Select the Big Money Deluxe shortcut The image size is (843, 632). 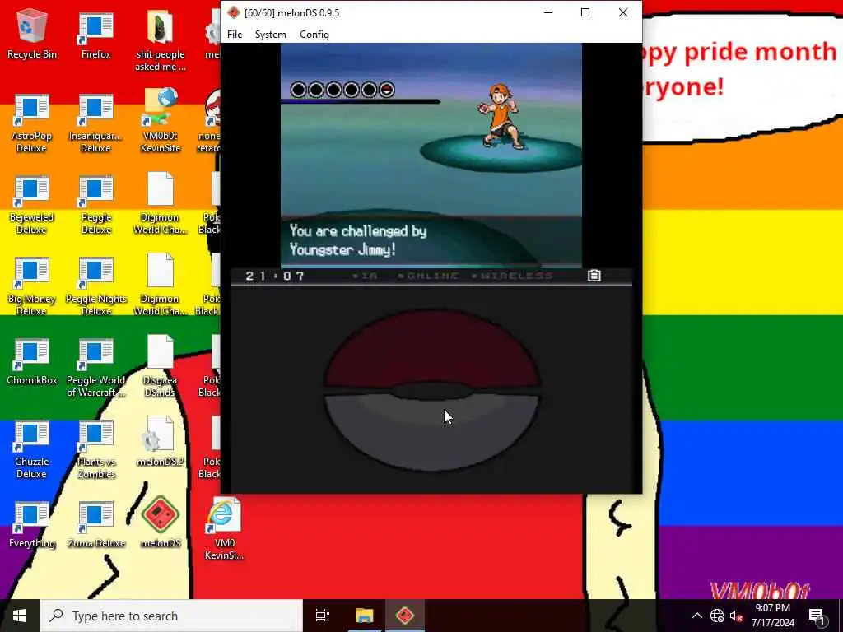(x=31, y=287)
